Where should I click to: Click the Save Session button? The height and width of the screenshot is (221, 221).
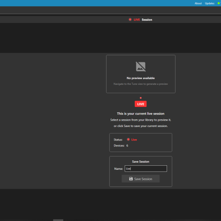coord(141,179)
